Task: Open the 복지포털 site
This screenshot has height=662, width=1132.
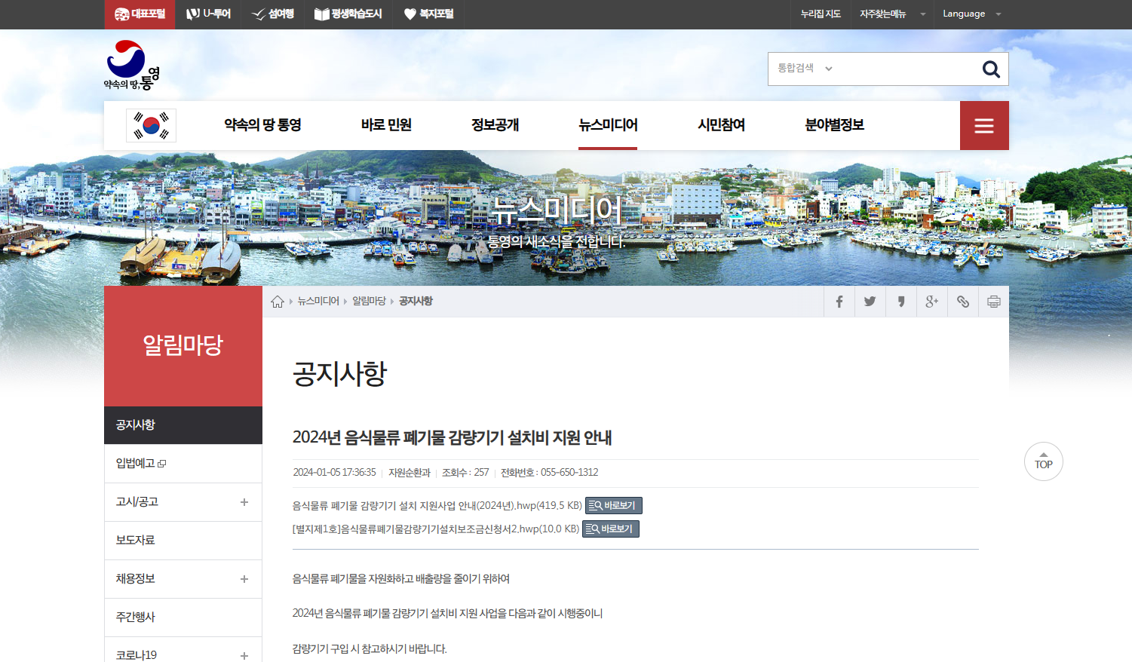Action: (x=428, y=14)
